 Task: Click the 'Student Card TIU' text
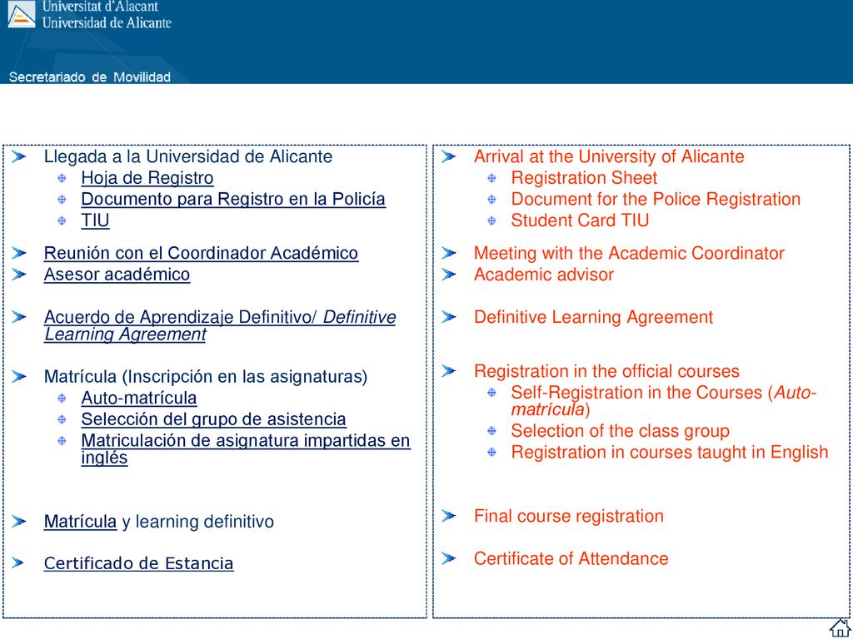tap(580, 220)
